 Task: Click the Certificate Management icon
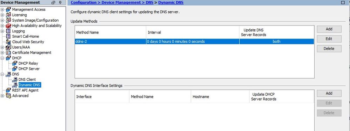coord(8,52)
